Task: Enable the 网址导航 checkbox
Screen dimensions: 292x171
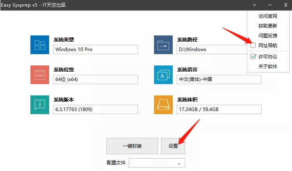Action: [x=253, y=46]
